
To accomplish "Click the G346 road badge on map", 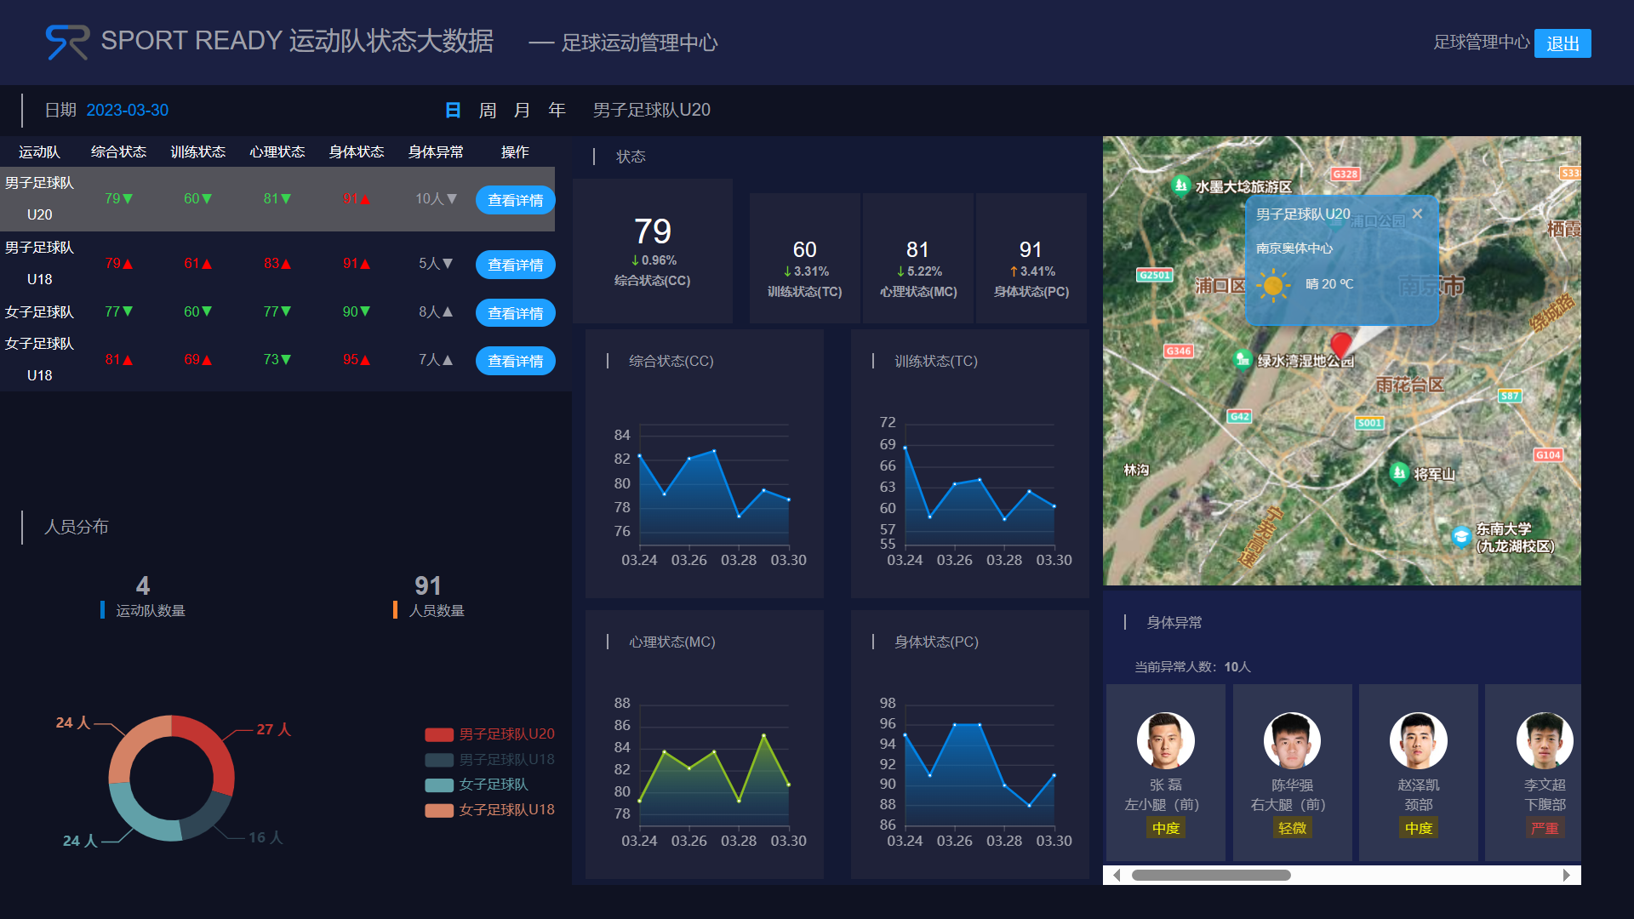I will click(1179, 351).
